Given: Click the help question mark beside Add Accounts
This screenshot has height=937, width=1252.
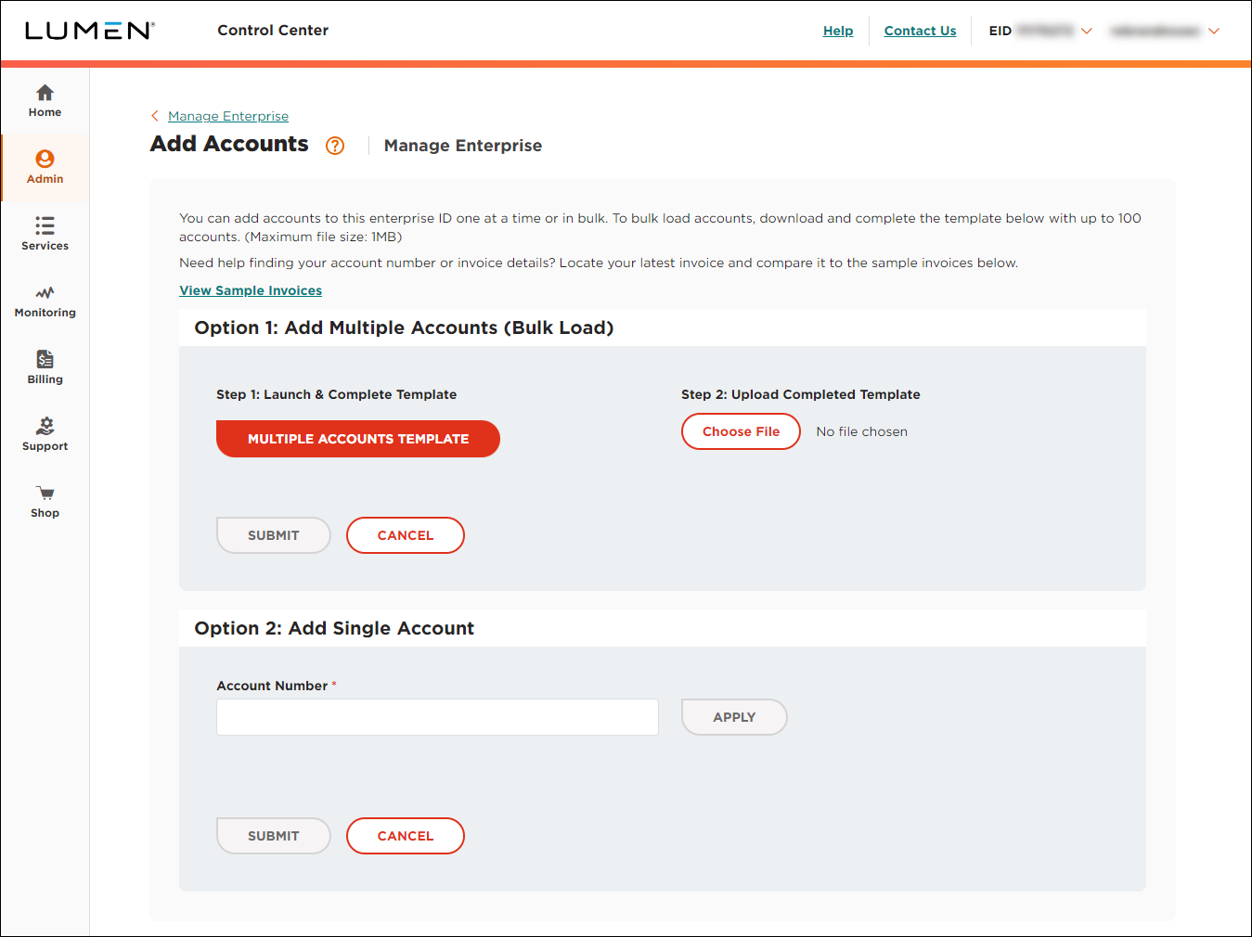Looking at the screenshot, I should click(x=335, y=146).
